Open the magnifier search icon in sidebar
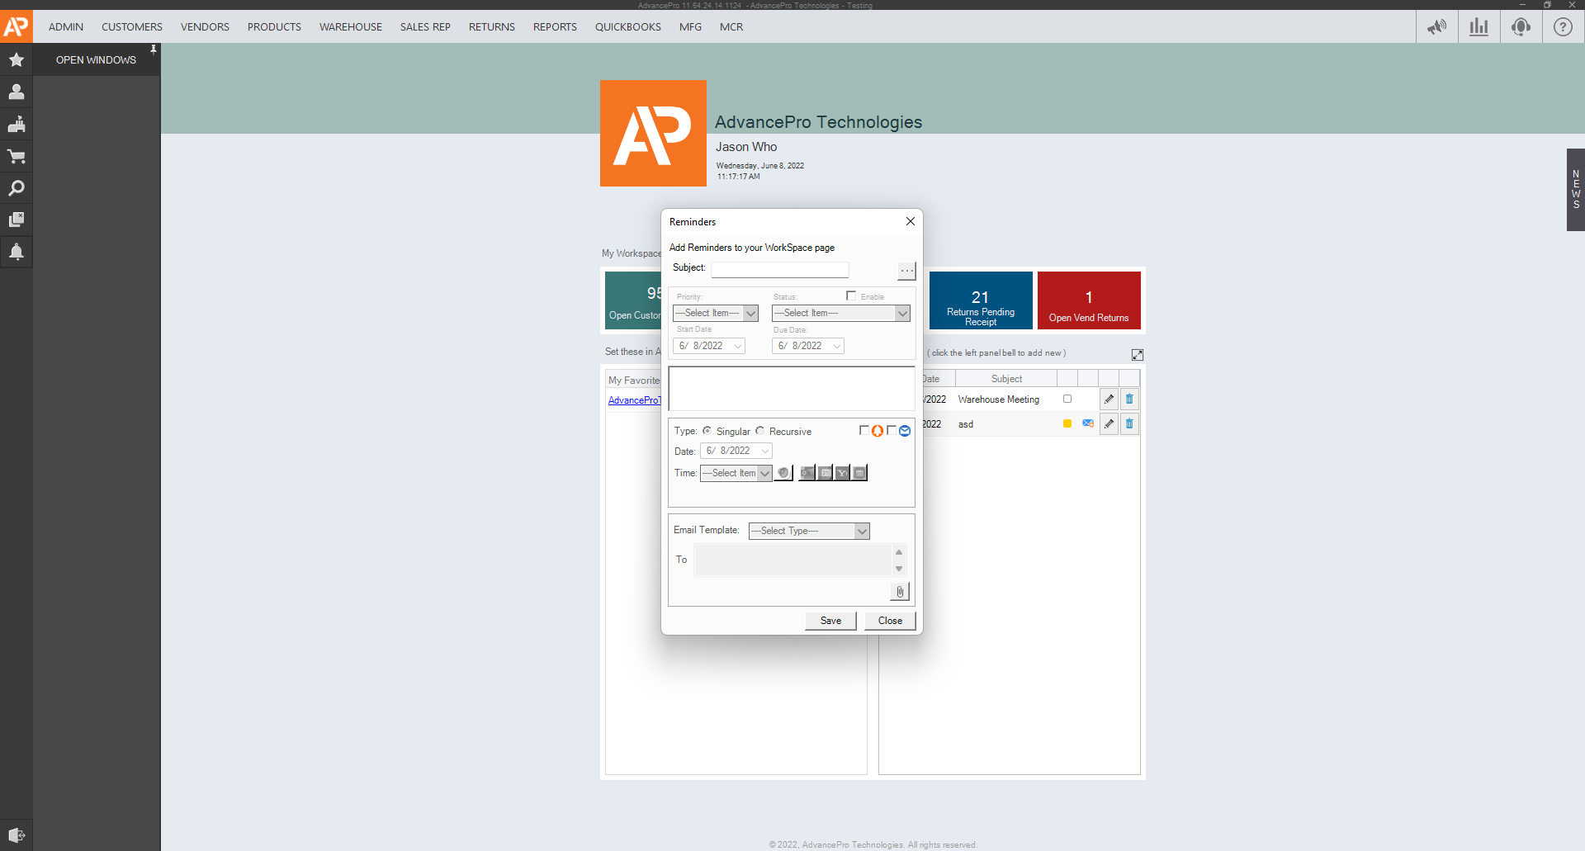1585x851 pixels. click(x=17, y=188)
